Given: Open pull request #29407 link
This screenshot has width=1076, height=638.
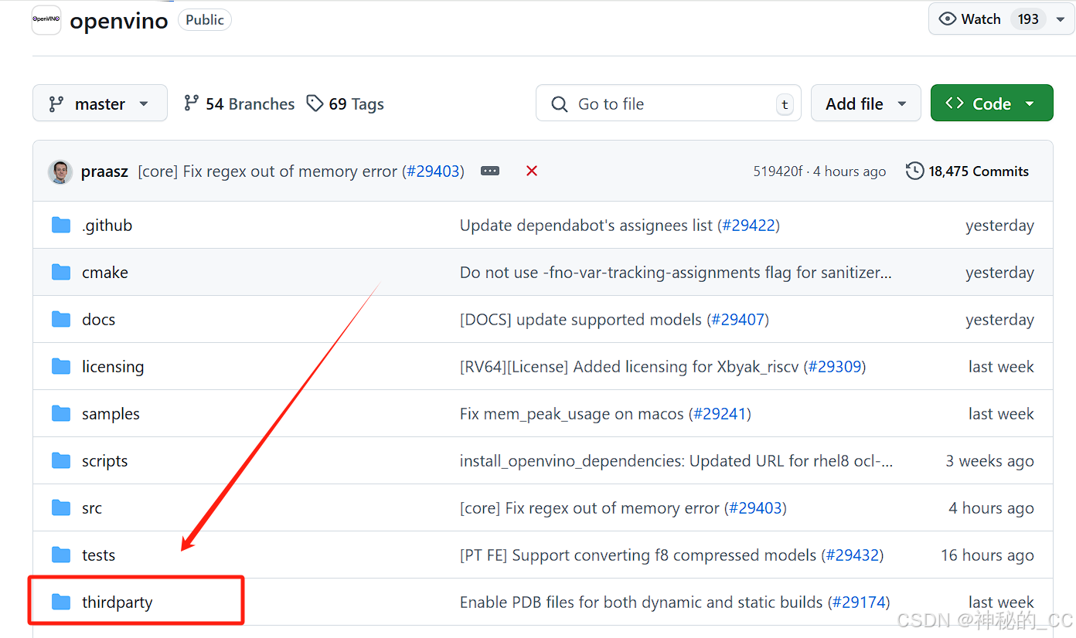Looking at the screenshot, I should 737,320.
